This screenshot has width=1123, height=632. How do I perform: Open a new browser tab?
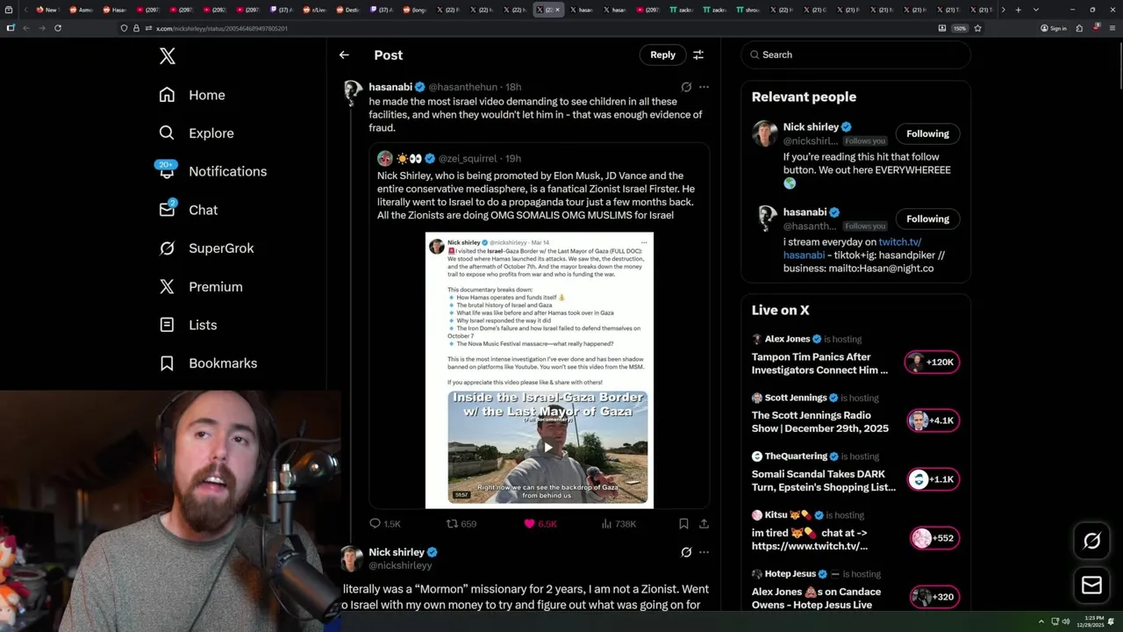coord(1018,10)
